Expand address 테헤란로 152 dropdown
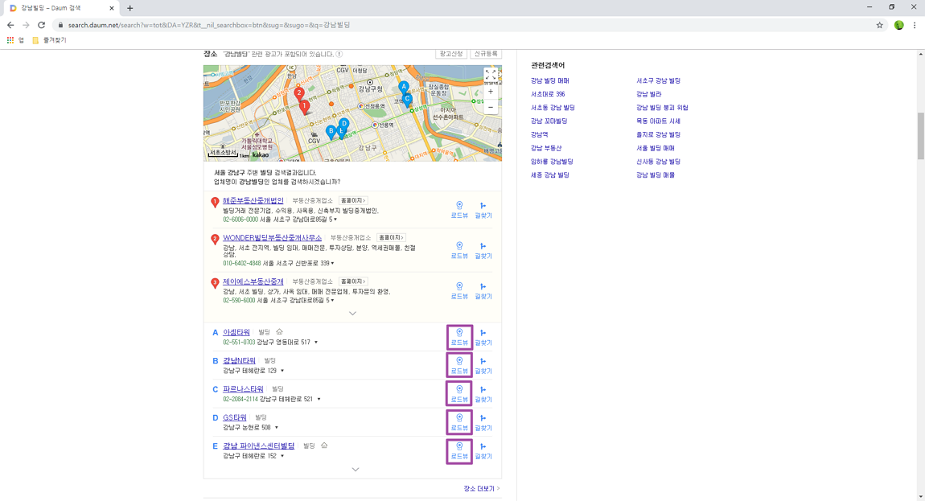The width and height of the screenshot is (925, 501). (282, 456)
